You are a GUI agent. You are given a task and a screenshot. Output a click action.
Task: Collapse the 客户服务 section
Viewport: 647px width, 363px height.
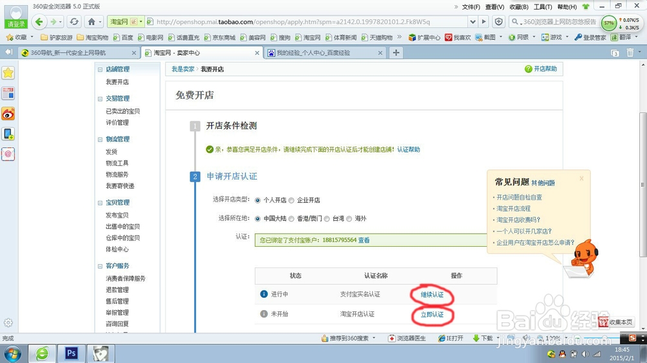(100, 267)
